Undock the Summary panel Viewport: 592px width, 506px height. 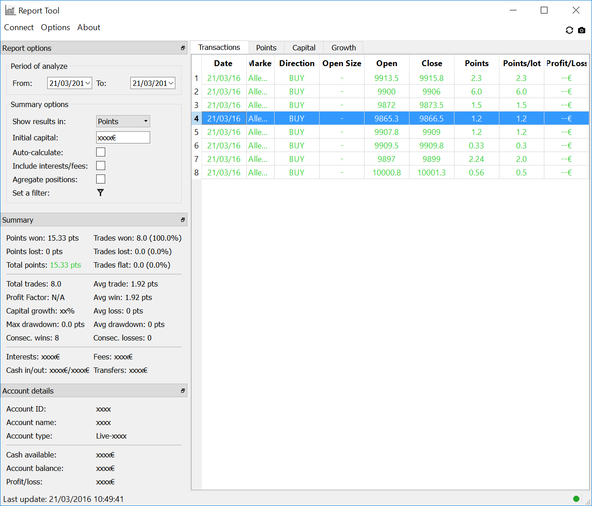(183, 220)
